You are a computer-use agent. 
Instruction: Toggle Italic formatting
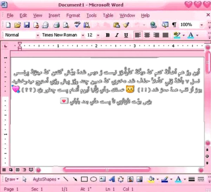click(117, 35)
